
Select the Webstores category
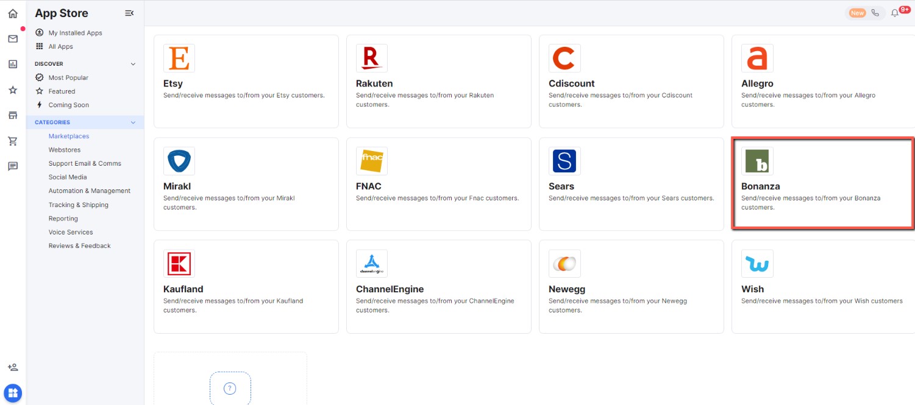[65, 150]
